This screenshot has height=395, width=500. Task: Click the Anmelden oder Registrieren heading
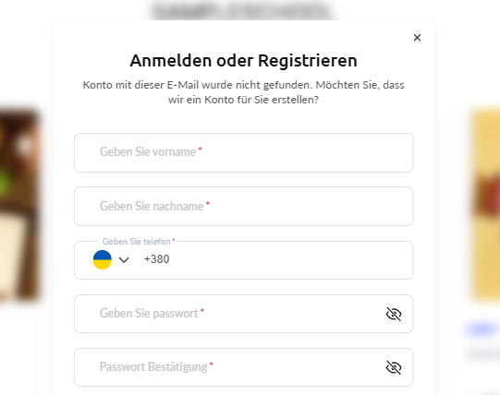(244, 61)
